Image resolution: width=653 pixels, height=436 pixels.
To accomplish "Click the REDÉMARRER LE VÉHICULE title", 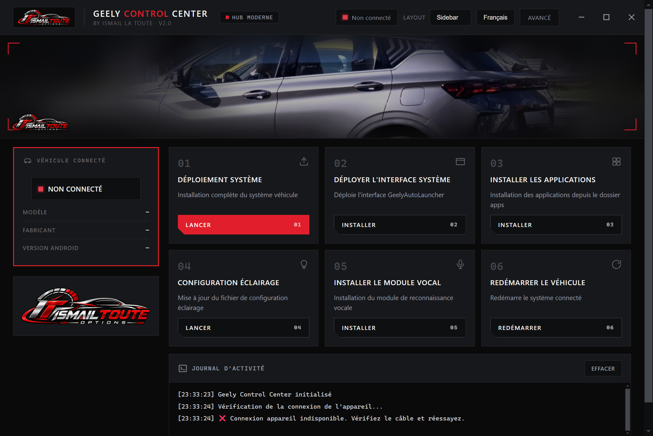I will coord(538,283).
